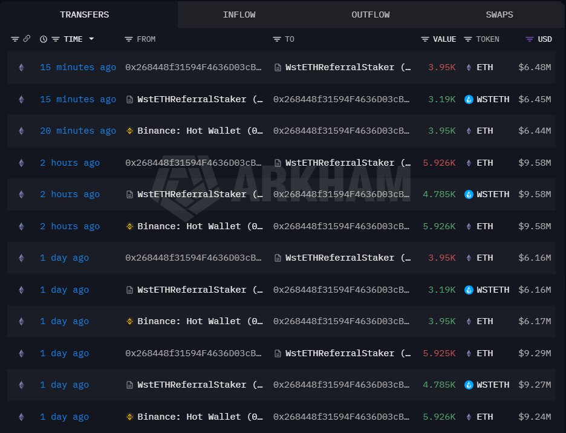The width and height of the screenshot is (566, 433).
Task: Open the VALUE column filter icon
Action: [x=425, y=39]
